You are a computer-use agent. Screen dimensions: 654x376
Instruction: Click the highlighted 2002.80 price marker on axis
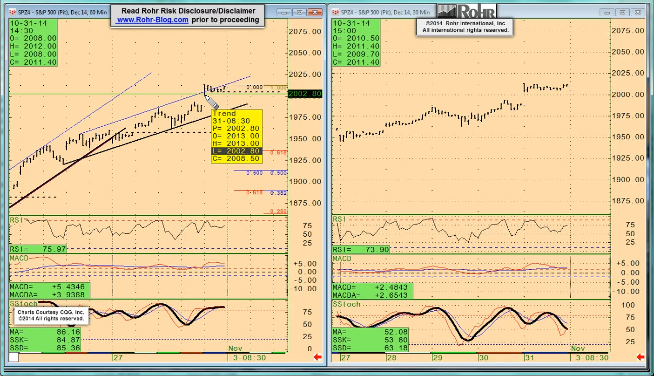305,94
